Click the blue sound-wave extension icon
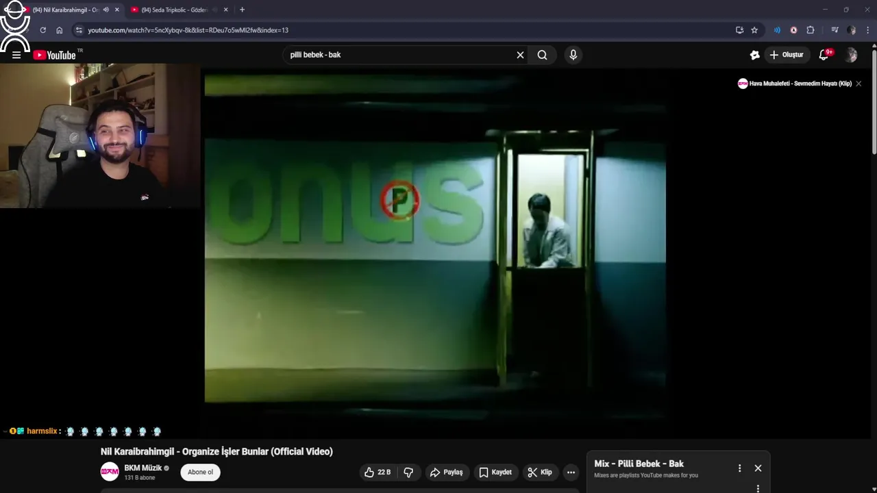 pyautogui.click(x=777, y=30)
